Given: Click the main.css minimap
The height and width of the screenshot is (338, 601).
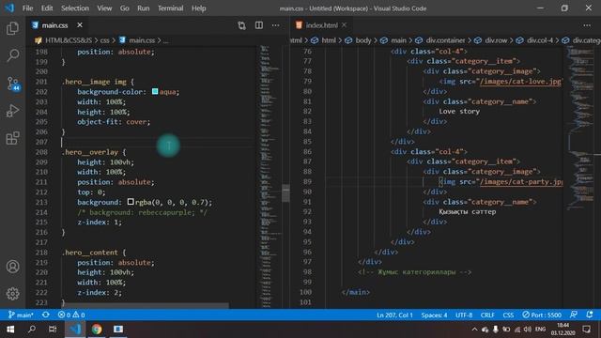Looking at the screenshot, I should click(x=270, y=177).
